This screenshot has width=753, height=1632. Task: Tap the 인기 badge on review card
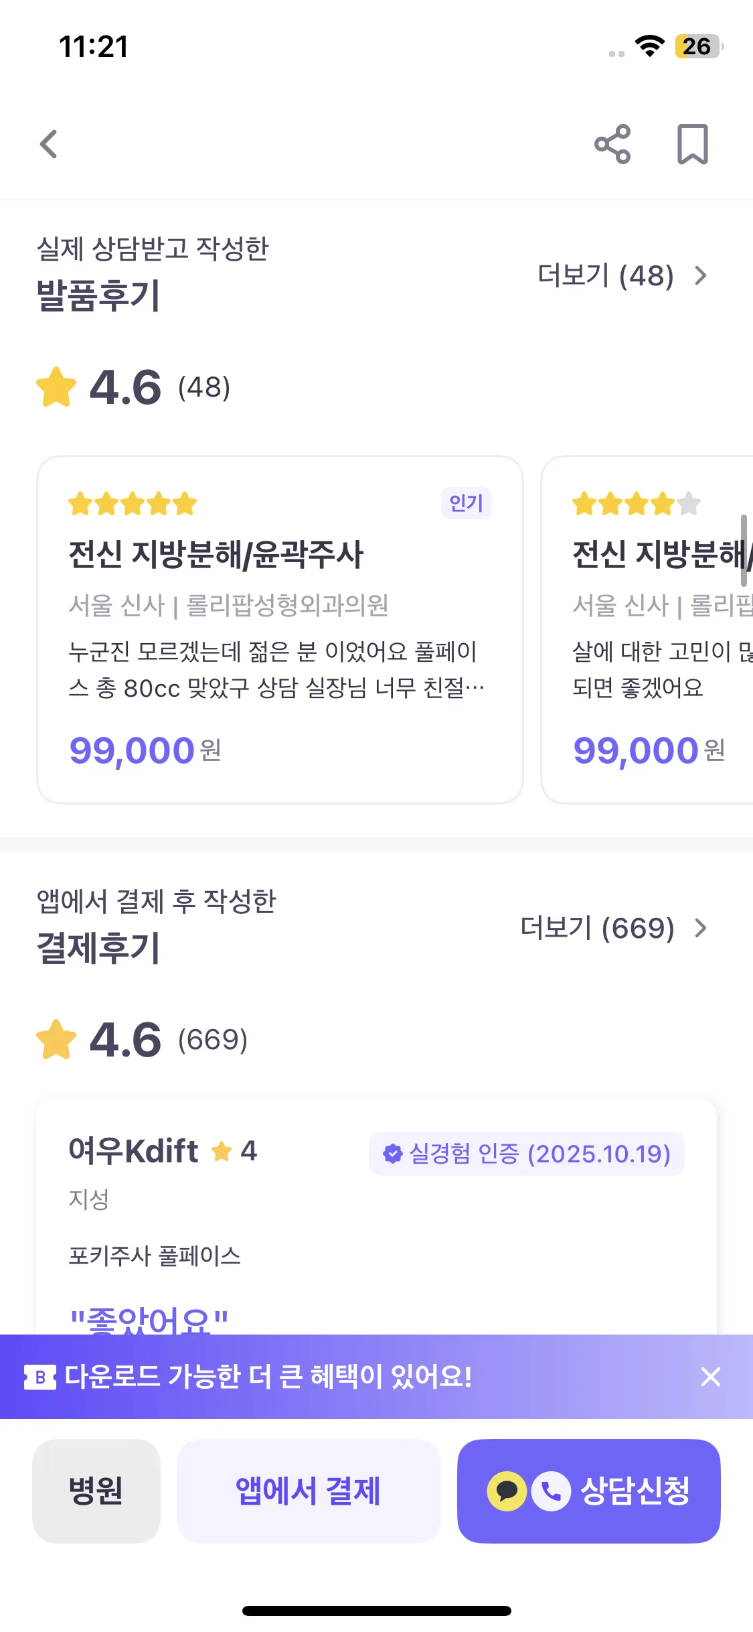[466, 503]
